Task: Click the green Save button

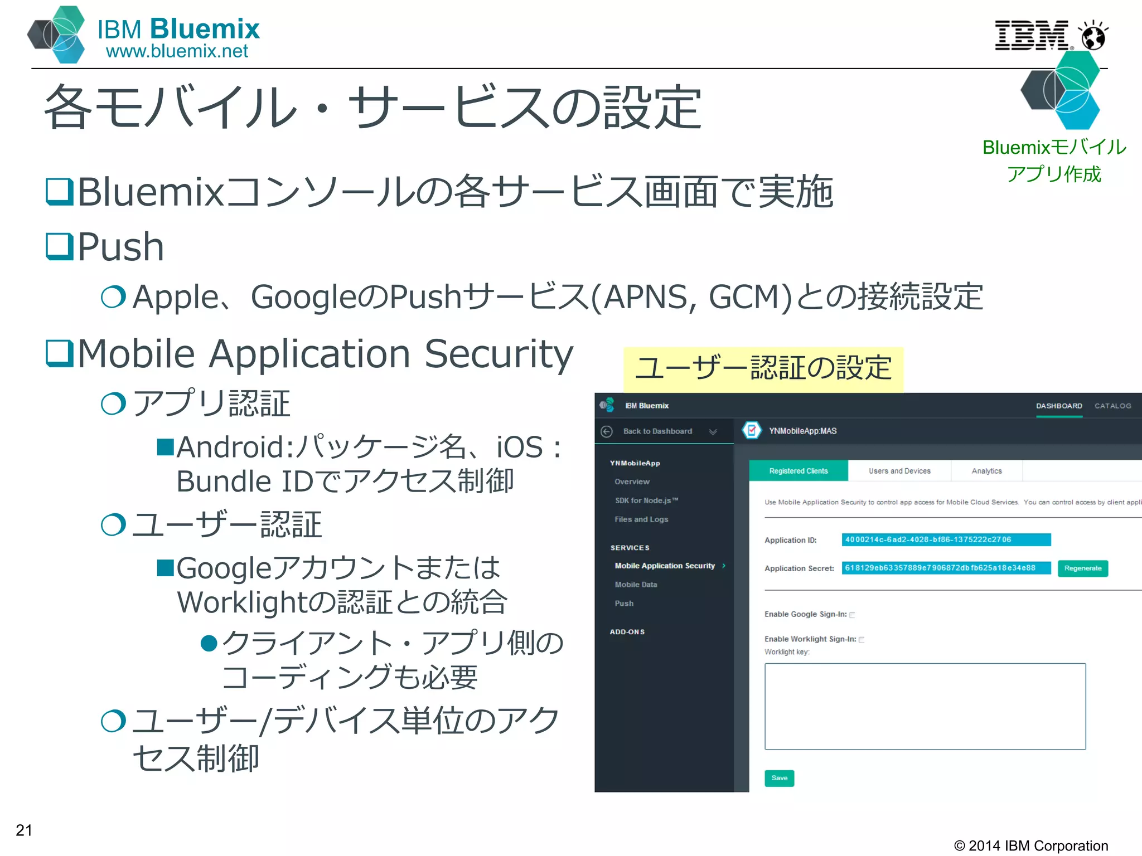Action: tap(779, 778)
